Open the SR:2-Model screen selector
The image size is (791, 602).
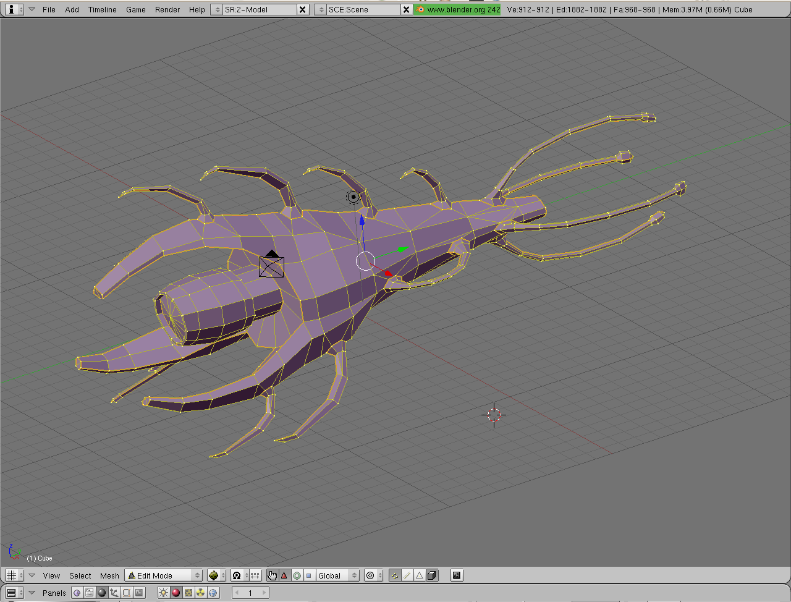(x=217, y=9)
